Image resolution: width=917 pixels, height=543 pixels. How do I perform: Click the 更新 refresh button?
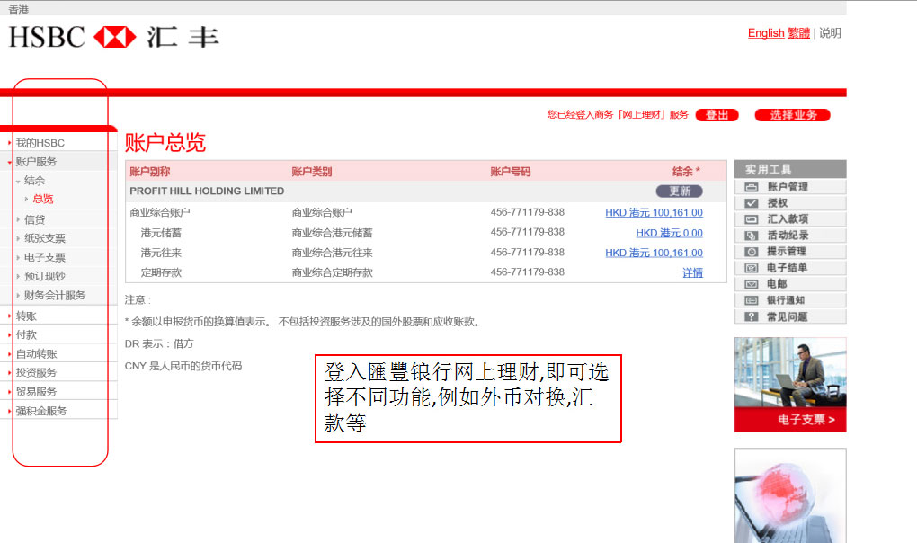pos(679,191)
